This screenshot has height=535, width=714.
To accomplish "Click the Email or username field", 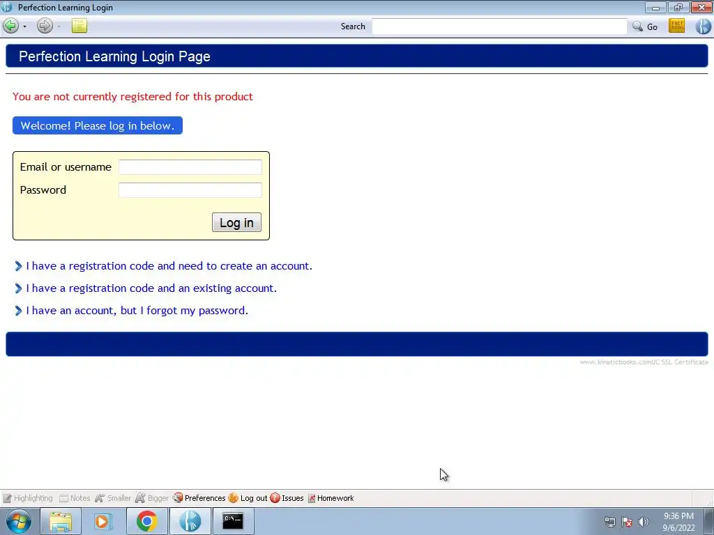I will (190, 167).
